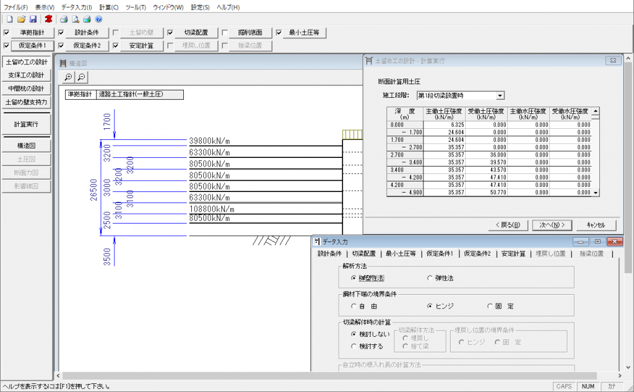634x392 pixels.
Task: Click the 次へ(N) > button
Action: click(x=552, y=225)
